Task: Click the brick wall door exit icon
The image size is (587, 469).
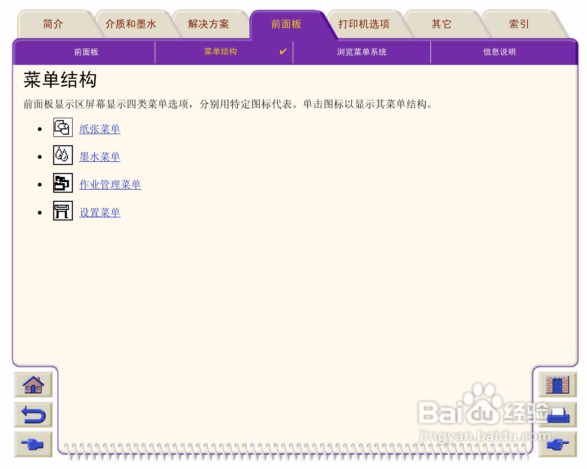Action: point(557,385)
